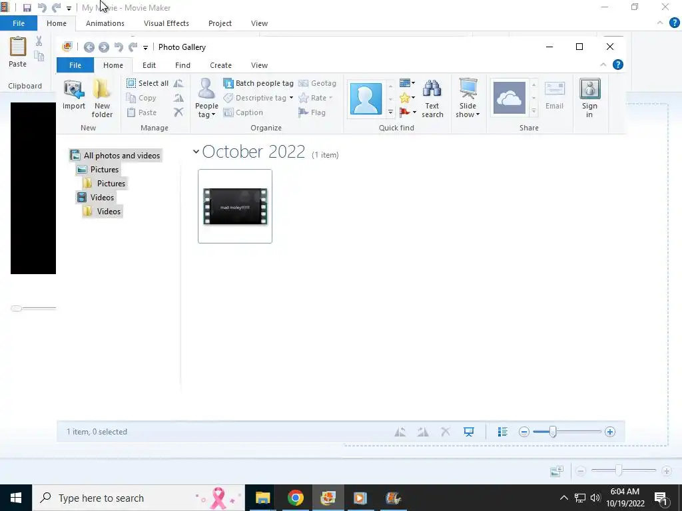
Task: Toggle the Flag in Organize group
Action: coord(312,112)
